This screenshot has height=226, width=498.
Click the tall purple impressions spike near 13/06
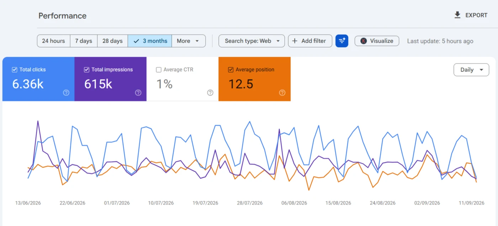coord(38,121)
